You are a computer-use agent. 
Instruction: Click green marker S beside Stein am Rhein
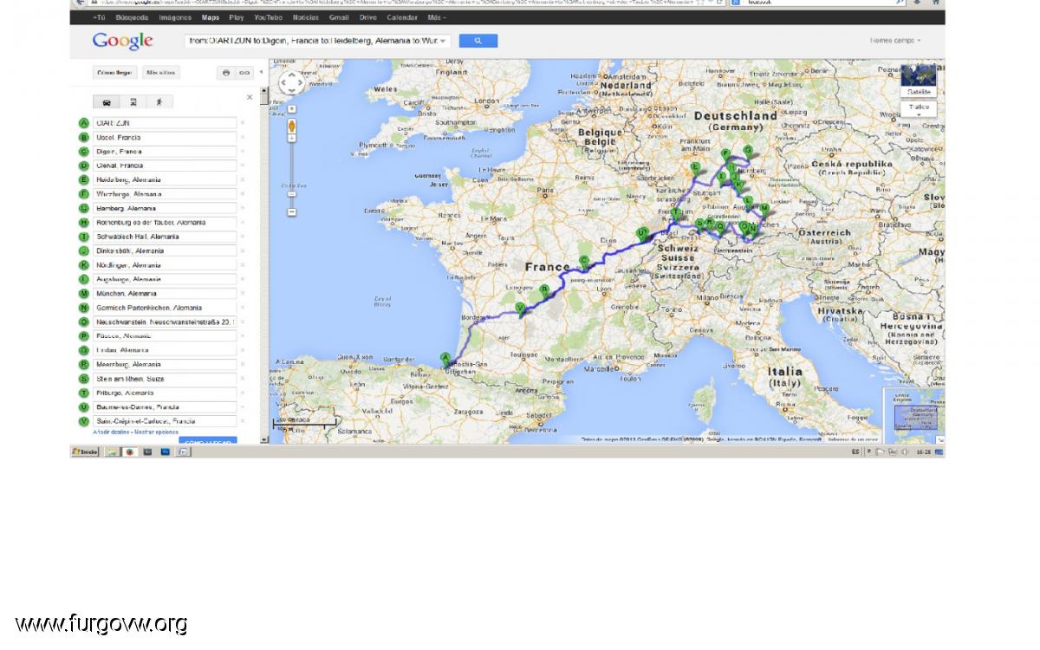pos(84,379)
